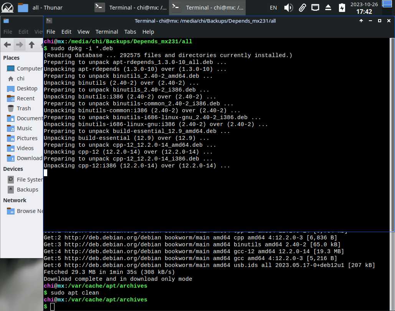This screenshot has width=395, height=311.
Task: Open the MX Linux start menu logo
Action: [x=7, y=8]
